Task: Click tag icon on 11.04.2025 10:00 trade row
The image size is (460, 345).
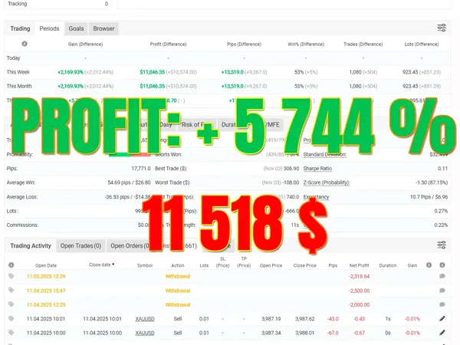Action: 11,333
